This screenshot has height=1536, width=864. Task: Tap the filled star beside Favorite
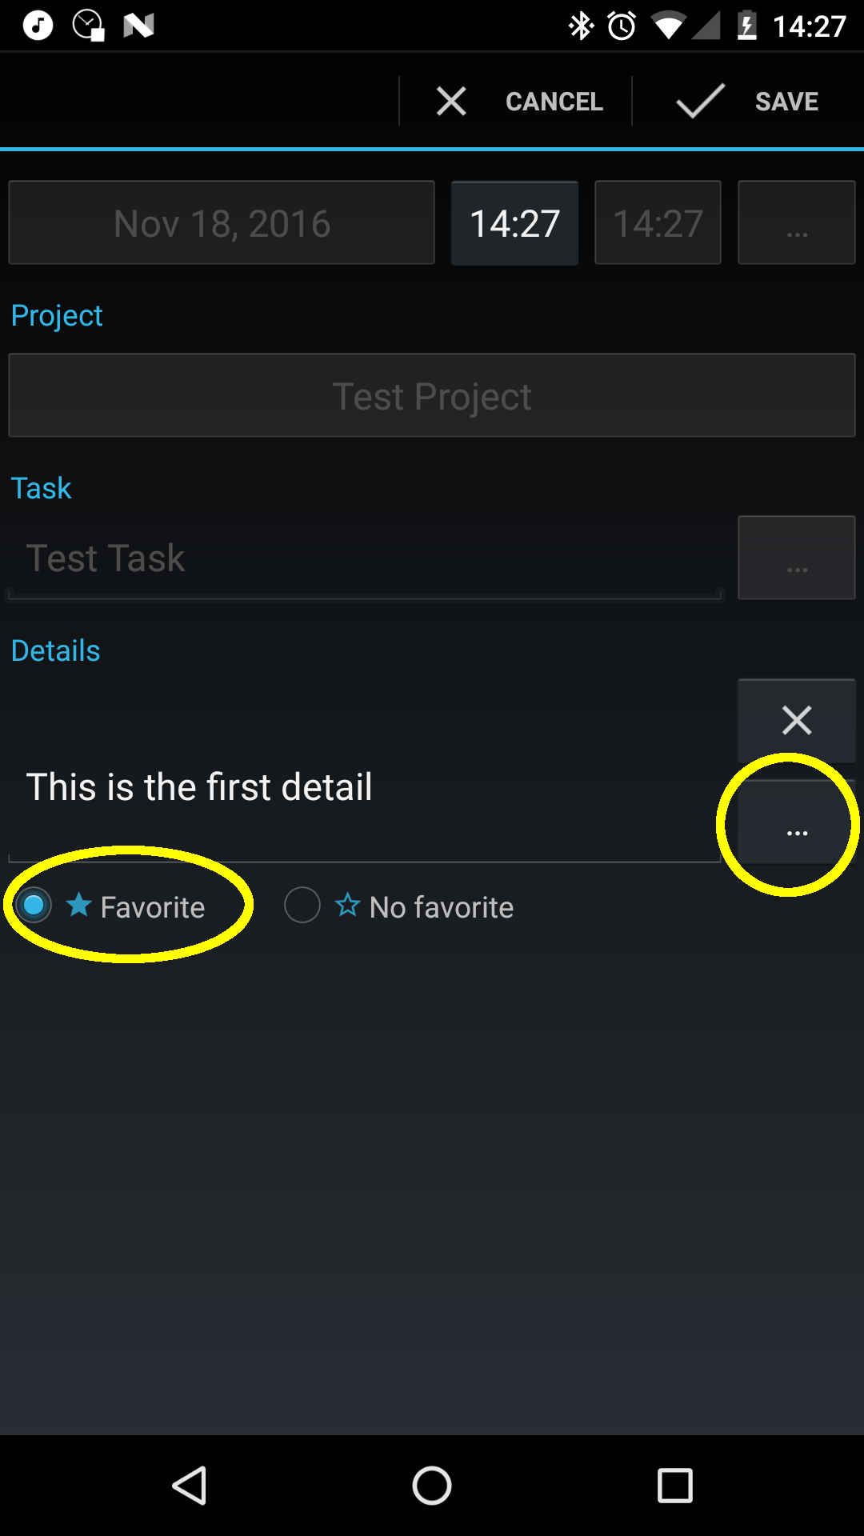pos(78,905)
